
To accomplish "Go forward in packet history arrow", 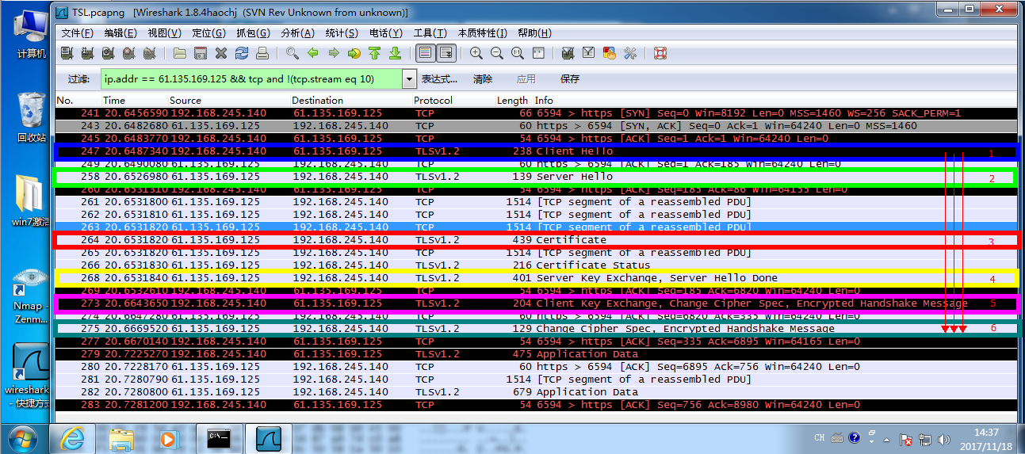I will (x=334, y=53).
